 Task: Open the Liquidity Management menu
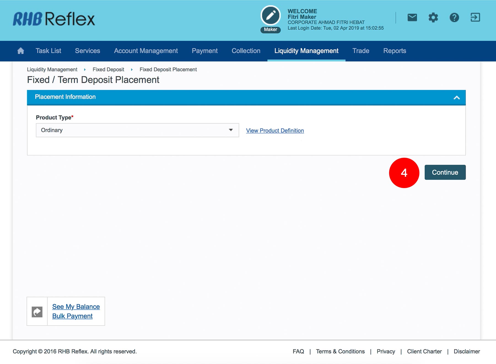point(306,51)
